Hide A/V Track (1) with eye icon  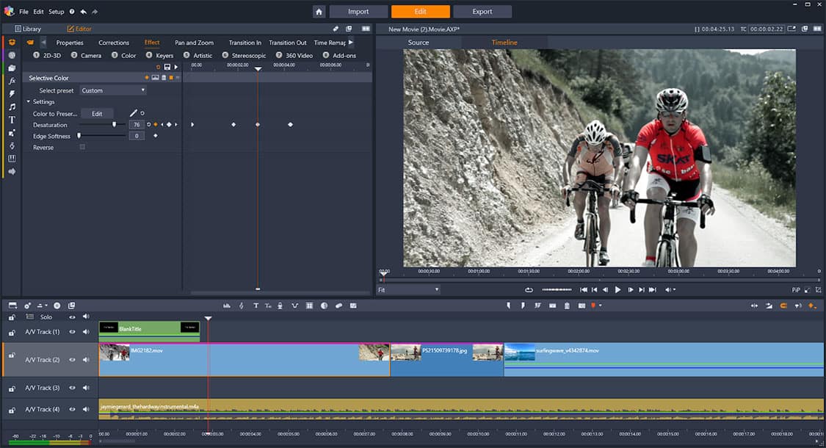72,332
